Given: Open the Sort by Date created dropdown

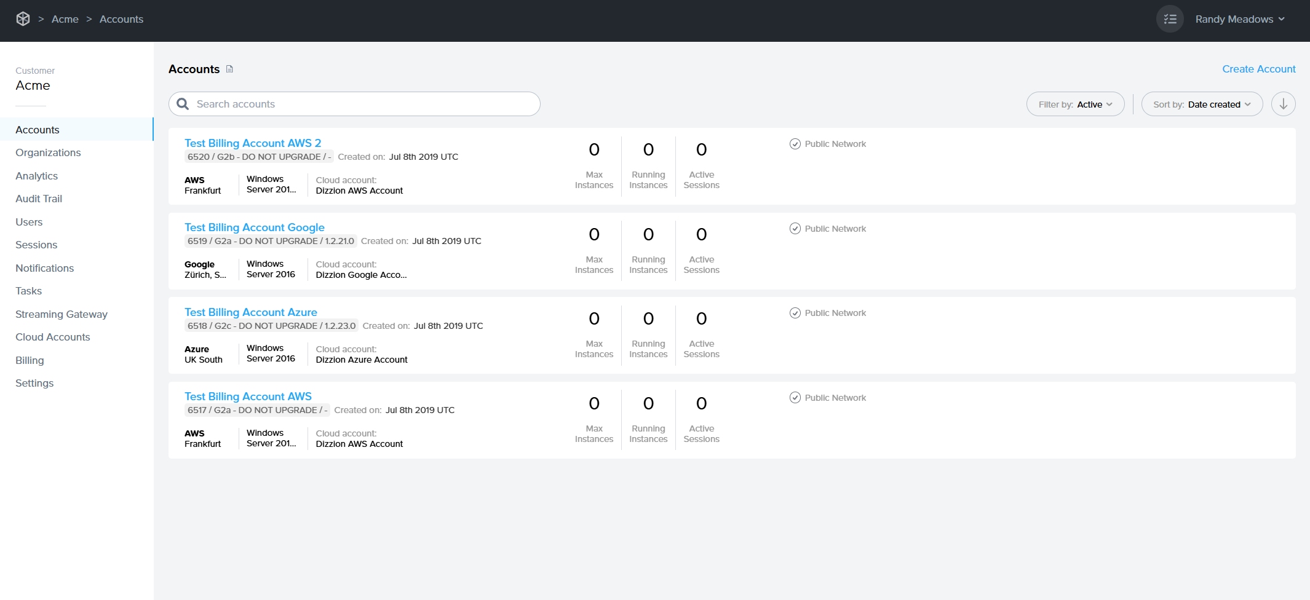Looking at the screenshot, I should pyautogui.click(x=1201, y=104).
